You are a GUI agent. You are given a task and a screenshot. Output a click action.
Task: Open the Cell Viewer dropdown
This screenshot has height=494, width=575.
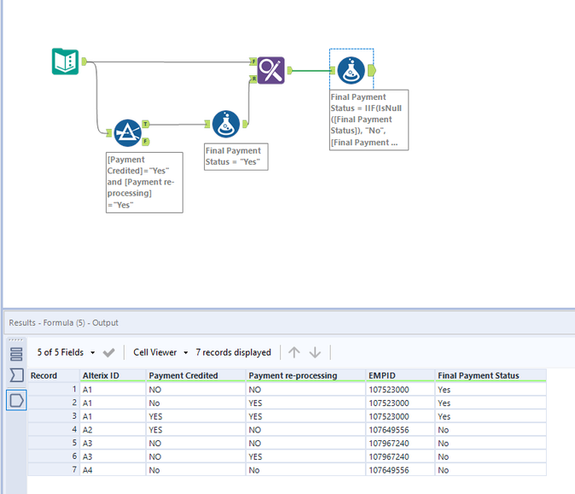point(160,352)
